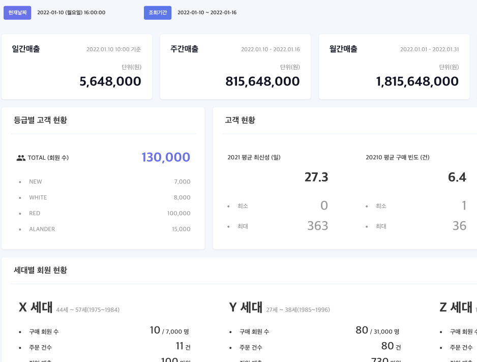The image size is (477, 362).
Task: Click the members icon beside TOTAL
Action: click(21, 158)
